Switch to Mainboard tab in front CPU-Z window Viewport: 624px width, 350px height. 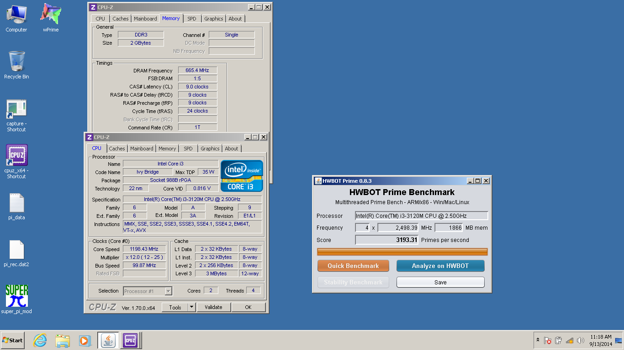point(142,149)
